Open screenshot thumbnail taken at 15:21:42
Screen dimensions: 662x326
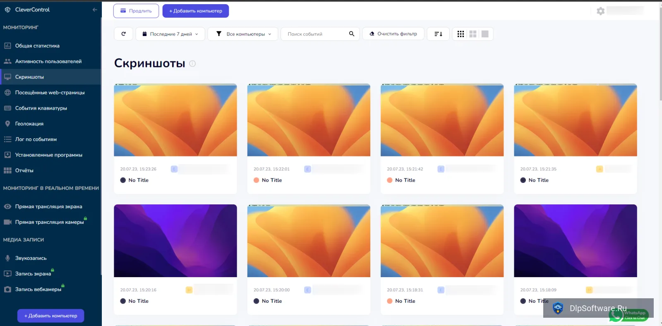[x=442, y=120]
